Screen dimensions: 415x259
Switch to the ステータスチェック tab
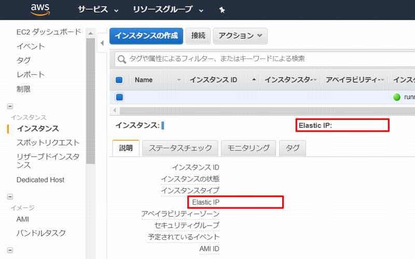180,148
